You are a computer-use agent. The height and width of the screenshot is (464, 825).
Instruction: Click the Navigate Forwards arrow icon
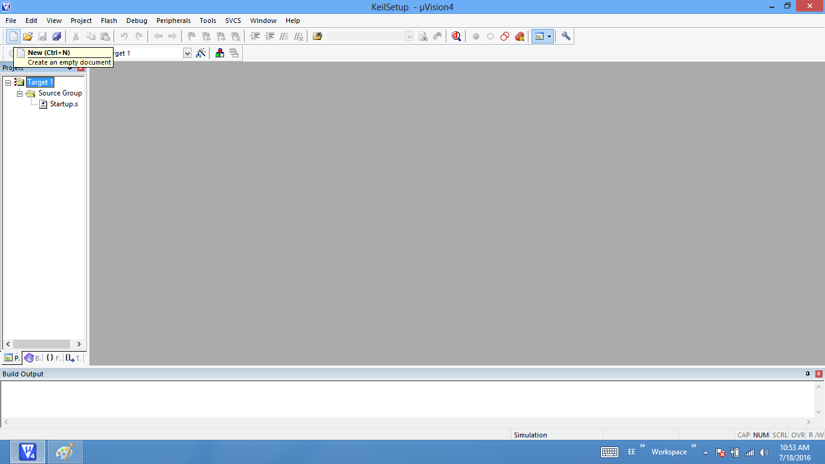(x=173, y=36)
